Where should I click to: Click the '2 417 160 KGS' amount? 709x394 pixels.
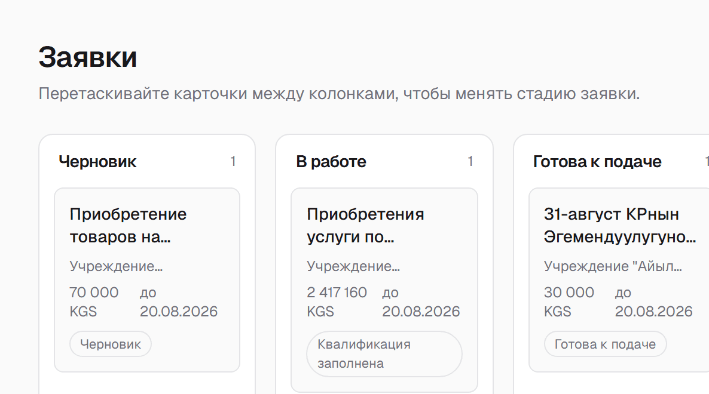tap(337, 302)
